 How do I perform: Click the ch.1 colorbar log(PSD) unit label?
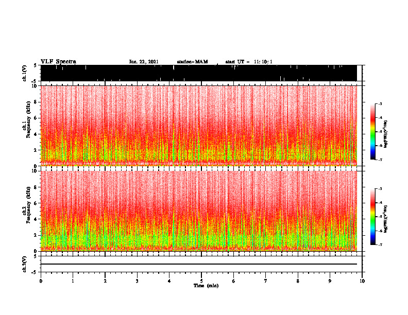coord(386,134)
